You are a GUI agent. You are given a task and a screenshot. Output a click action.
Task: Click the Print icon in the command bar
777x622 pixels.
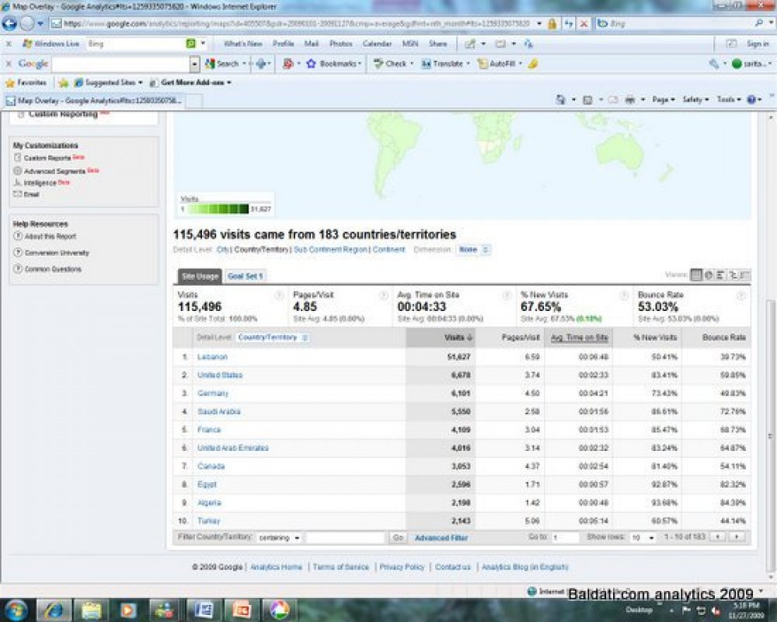[630, 100]
